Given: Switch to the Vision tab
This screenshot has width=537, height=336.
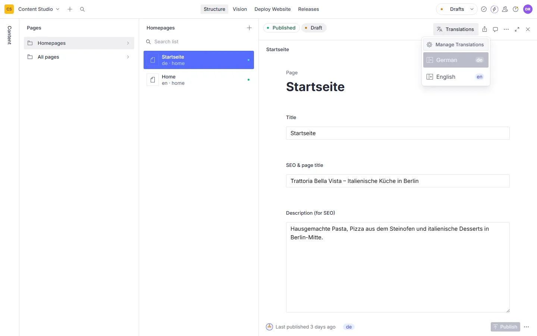Looking at the screenshot, I should point(240,9).
